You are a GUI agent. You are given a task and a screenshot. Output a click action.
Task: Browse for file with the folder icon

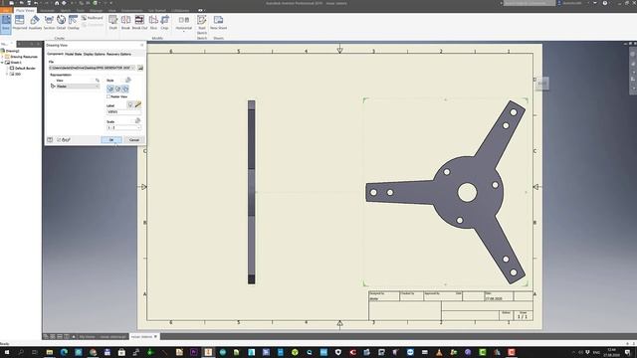[140, 68]
